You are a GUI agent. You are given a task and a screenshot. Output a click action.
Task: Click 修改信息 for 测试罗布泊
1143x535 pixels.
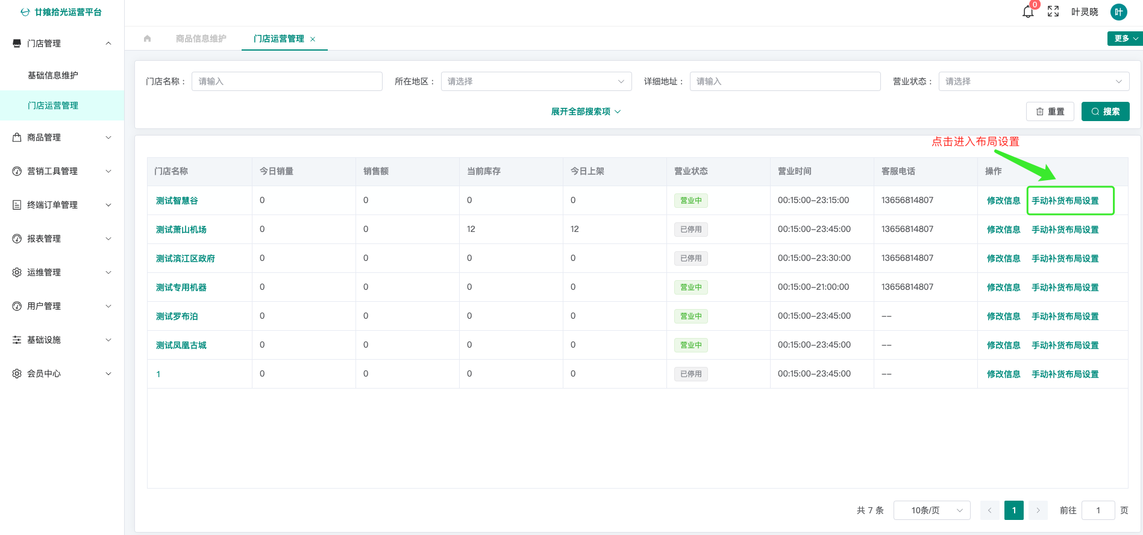point(1004,316)
